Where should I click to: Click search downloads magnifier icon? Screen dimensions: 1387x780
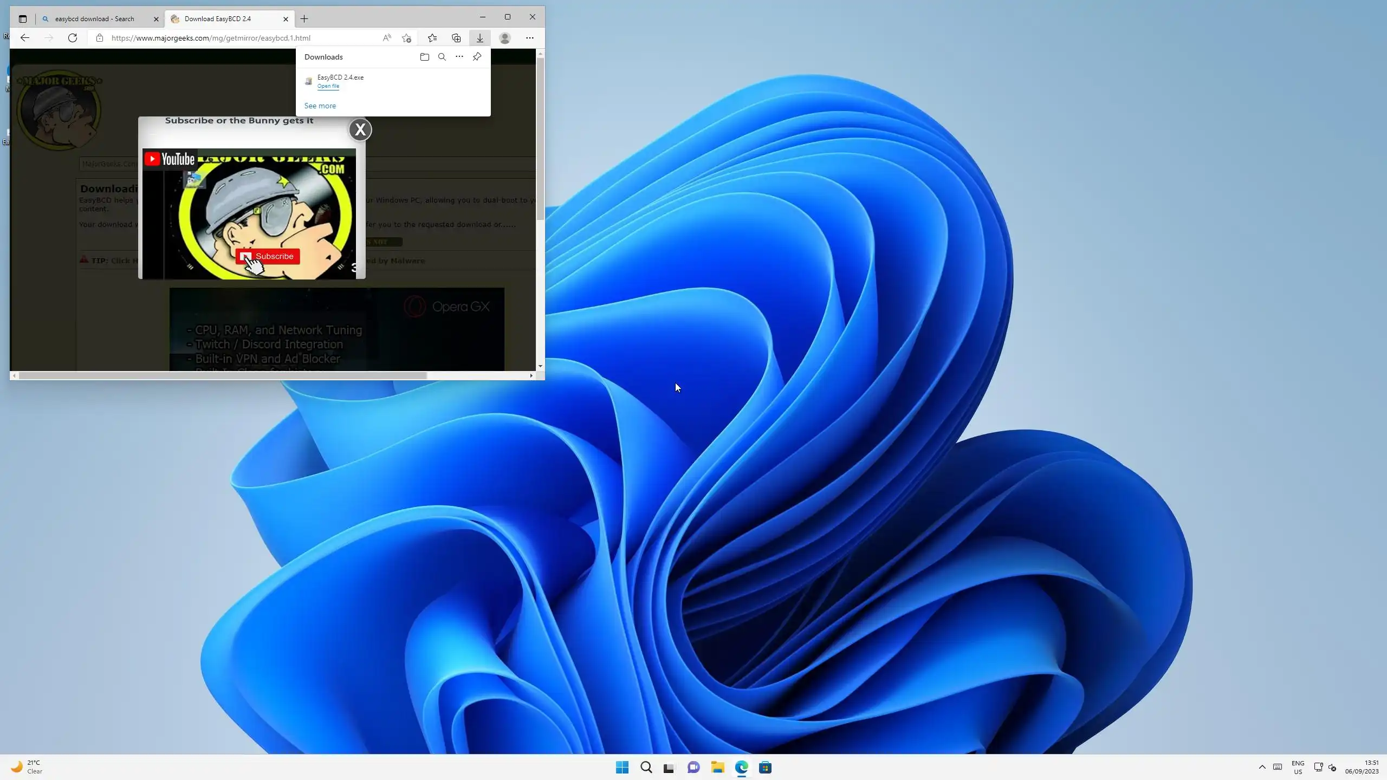(x=442, y=57)
